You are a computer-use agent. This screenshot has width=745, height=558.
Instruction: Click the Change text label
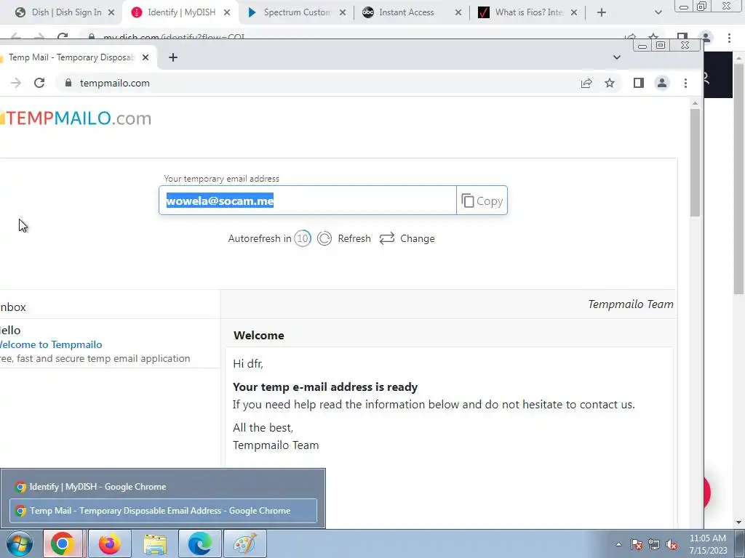(417, 238)
